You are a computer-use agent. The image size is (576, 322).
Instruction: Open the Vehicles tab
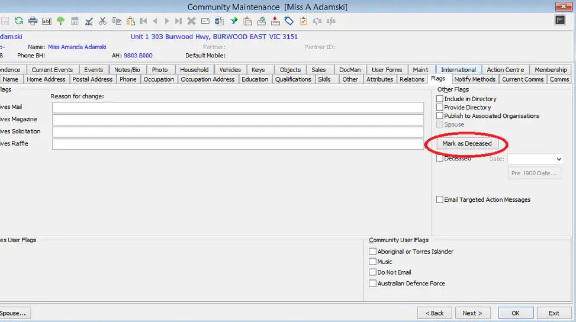click(x=230, y=70)
